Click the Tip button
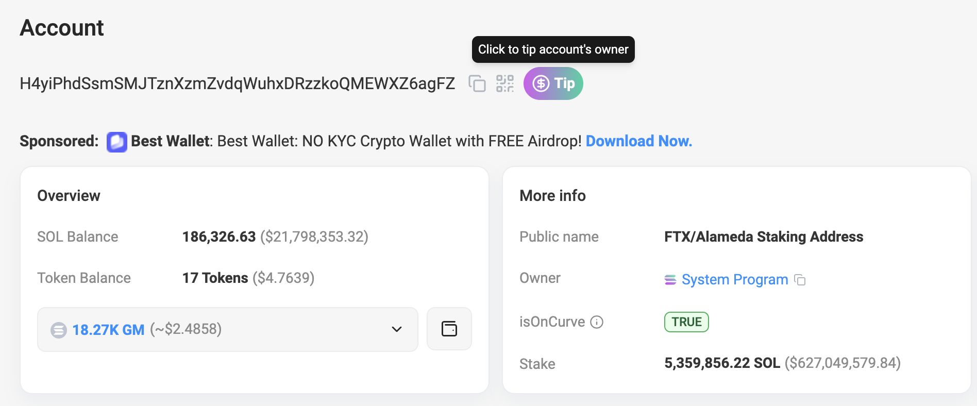Screen dimensions: 977x406 click(553, 83)
